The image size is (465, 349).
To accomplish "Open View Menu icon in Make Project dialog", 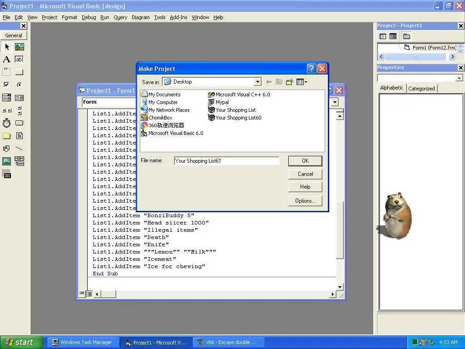I will coord(302,82).
